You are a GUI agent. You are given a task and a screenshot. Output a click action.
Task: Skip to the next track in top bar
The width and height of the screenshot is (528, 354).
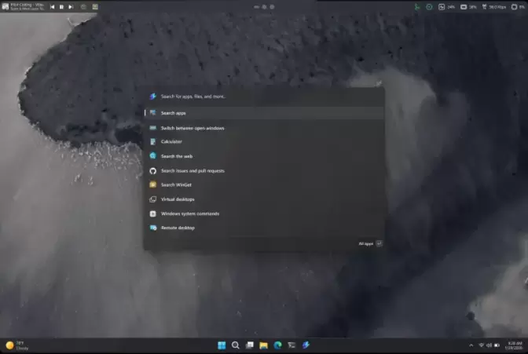[71, 7]
